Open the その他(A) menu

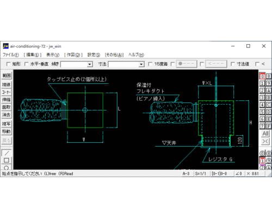(114, 55)
